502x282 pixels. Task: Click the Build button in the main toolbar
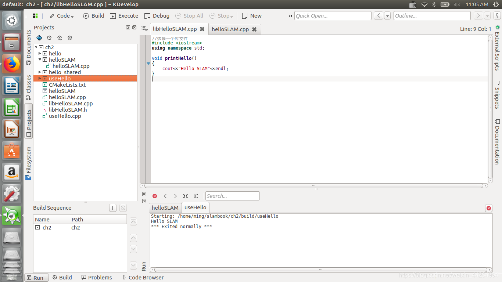(x=94, y=16)
